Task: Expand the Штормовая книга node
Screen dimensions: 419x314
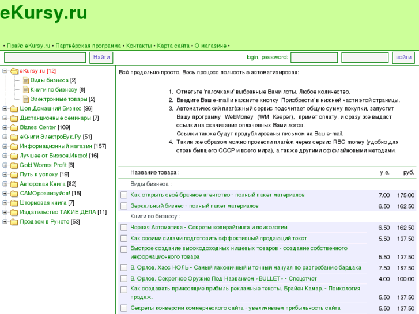Action: point(5,203)
